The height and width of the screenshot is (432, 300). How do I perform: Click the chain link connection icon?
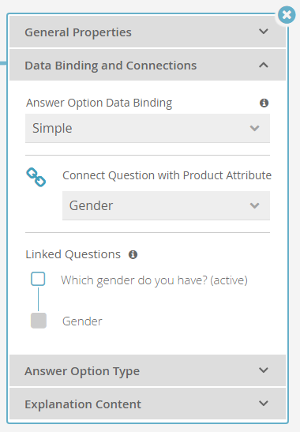(x=36, y=177)
